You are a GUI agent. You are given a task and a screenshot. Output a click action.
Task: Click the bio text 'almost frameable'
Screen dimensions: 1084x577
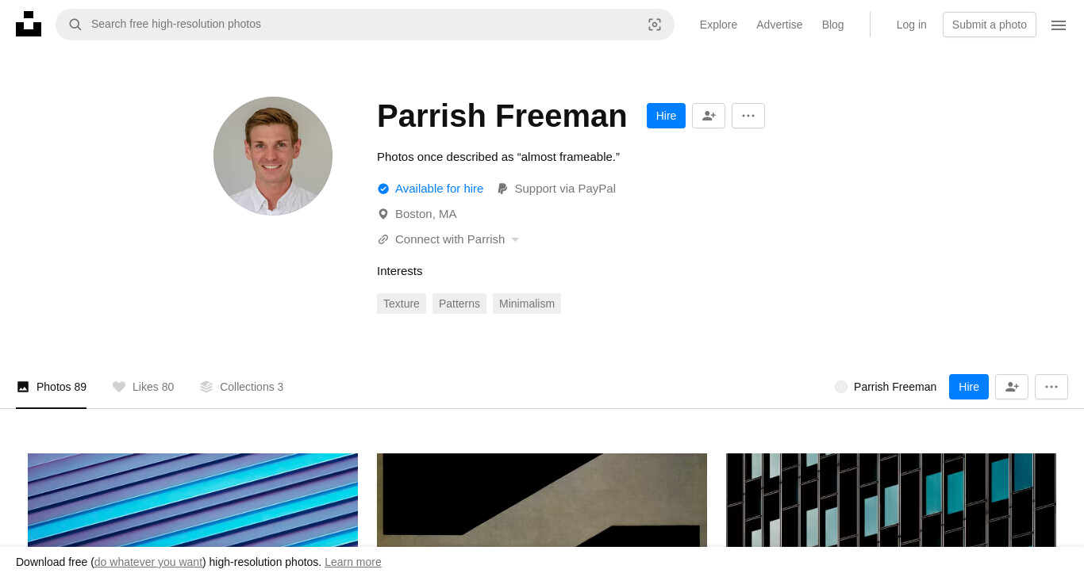point(498,157)
